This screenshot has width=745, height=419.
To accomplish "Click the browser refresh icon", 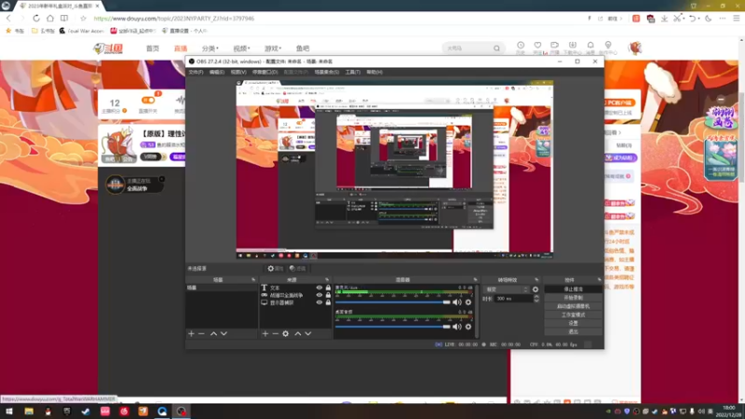I will (x=36, y=18).
